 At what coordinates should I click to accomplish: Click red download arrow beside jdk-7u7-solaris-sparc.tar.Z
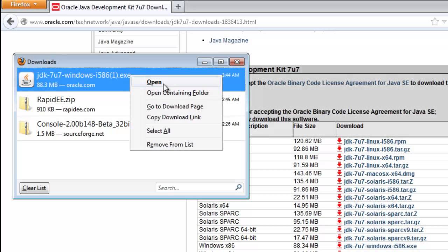click(x=339, y=213)
